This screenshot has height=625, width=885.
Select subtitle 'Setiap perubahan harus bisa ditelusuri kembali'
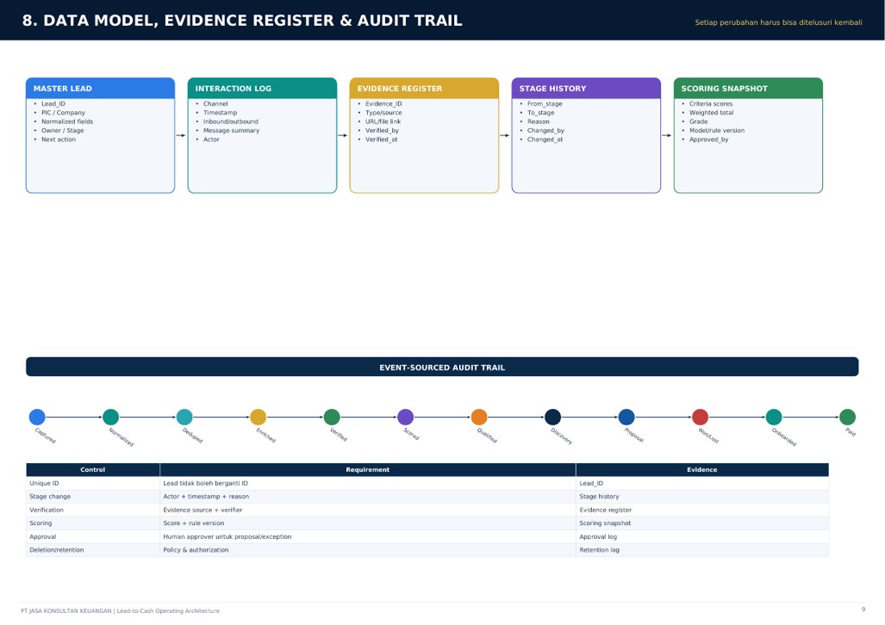tap(778, 22)
